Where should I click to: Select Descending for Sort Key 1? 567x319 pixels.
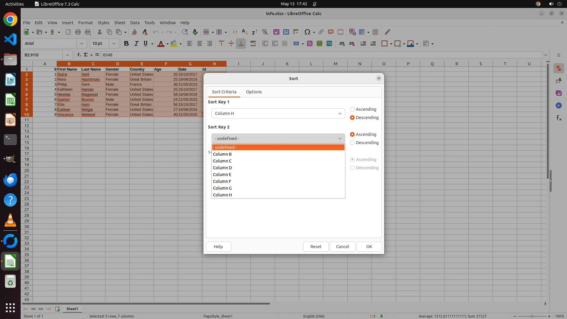point(352,118)
